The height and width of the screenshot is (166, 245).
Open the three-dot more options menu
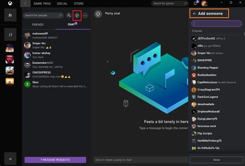(85, 15)
